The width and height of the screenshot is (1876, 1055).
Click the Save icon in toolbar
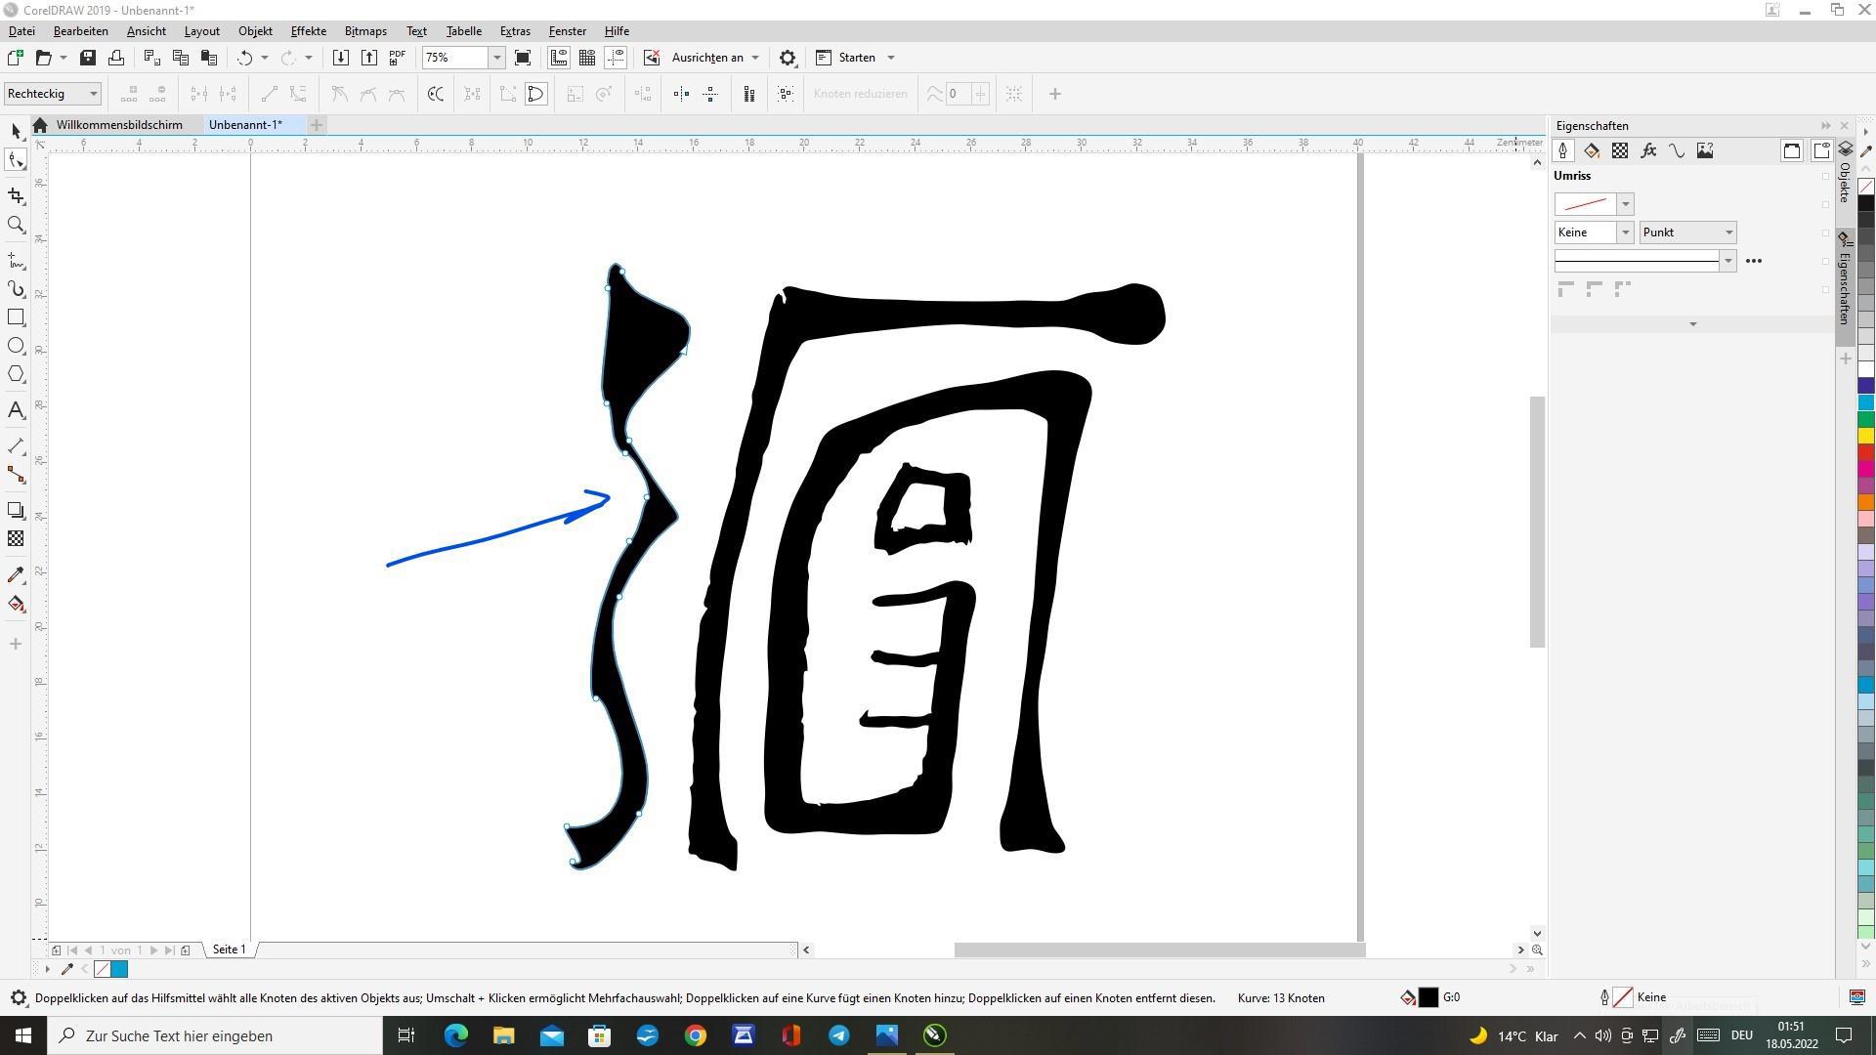click(88, 58)
